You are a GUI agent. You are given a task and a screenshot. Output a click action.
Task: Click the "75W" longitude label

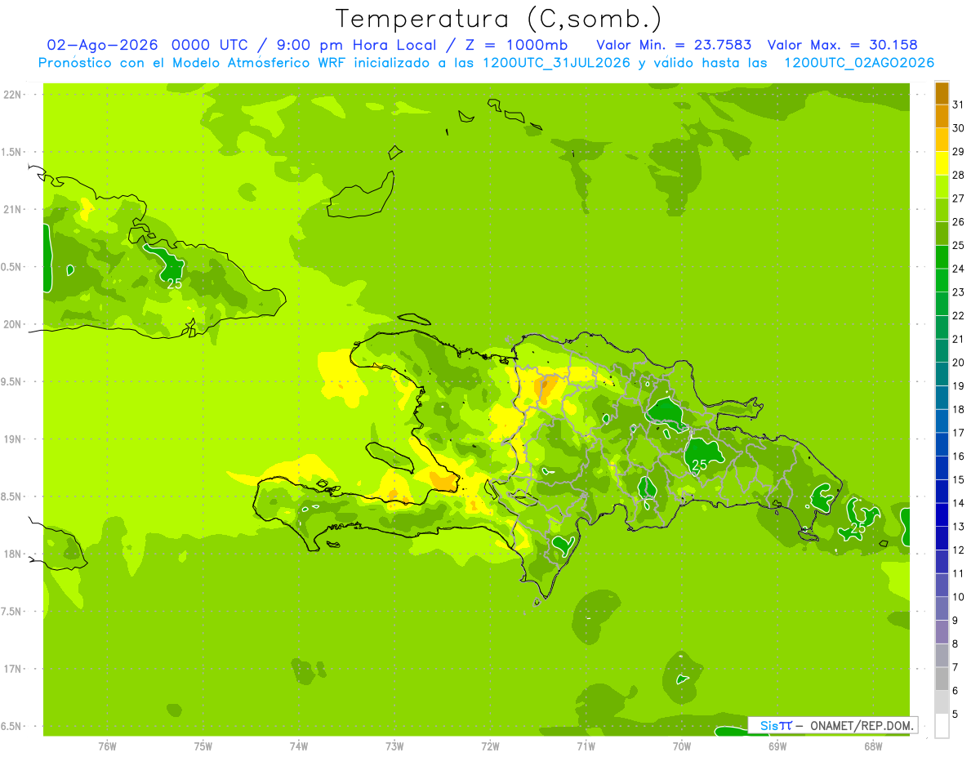[203, 746]
